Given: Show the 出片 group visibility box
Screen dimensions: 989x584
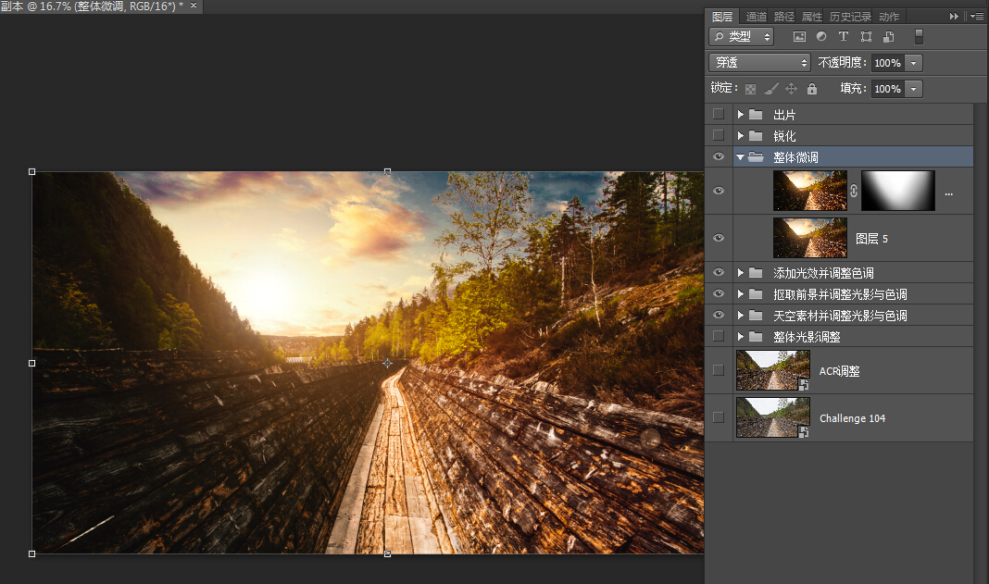Looking at the screenshot, I should click(x=719, y=114).
